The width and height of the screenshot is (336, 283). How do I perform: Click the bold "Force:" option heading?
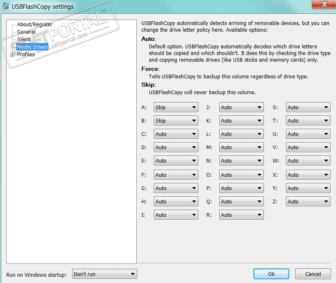coord(150,69)
